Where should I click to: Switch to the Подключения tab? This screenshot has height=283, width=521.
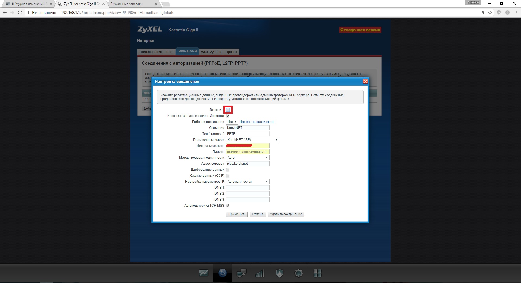pyautogui.click(x=151, y=52)
